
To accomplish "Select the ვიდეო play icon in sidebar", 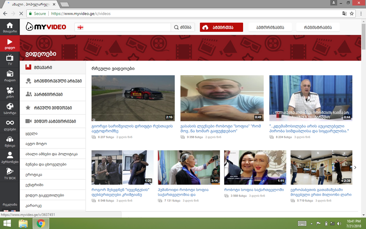I will pyautogui.click(x=10, y=42).
